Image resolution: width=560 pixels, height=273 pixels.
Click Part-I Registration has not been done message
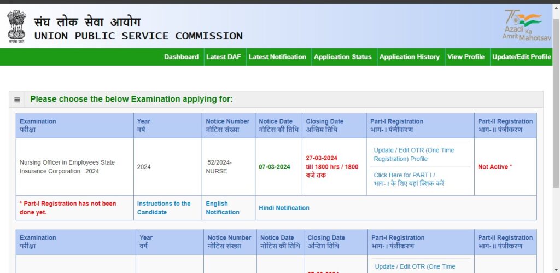[68, 207]
